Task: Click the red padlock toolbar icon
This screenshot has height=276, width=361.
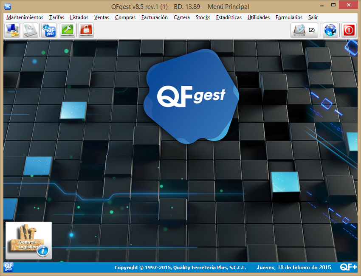Action: pyautogui.click(x=86, y=30)
